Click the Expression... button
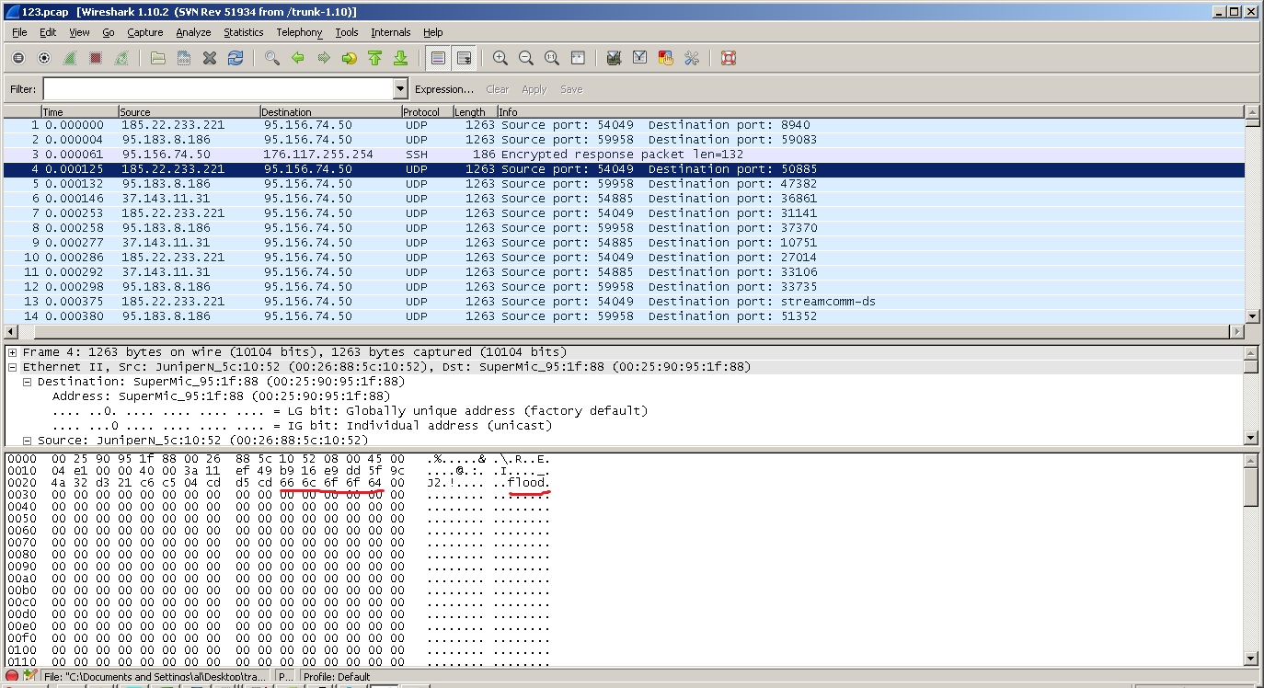This screenshot has height=688, width=1264. (443, 89)
